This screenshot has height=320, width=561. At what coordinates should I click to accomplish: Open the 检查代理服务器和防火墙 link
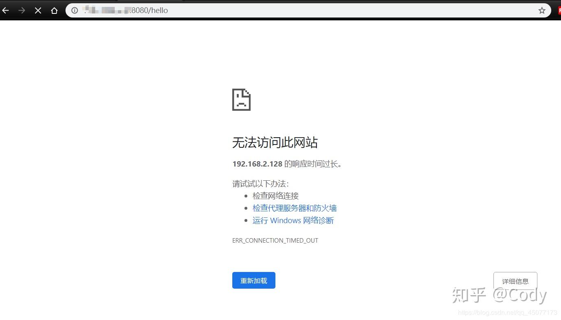tap(294, 208)
